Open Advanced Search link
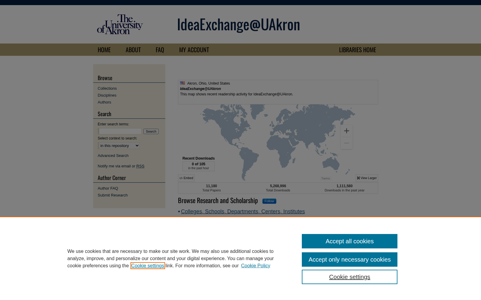Screen dimensions: 481x300 click(113, 156)
